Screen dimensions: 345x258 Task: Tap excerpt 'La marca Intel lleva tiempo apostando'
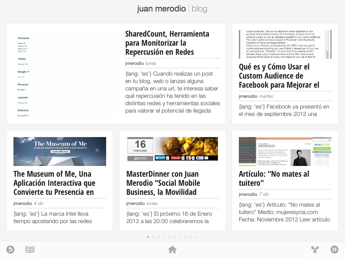[x=53, y=217]
